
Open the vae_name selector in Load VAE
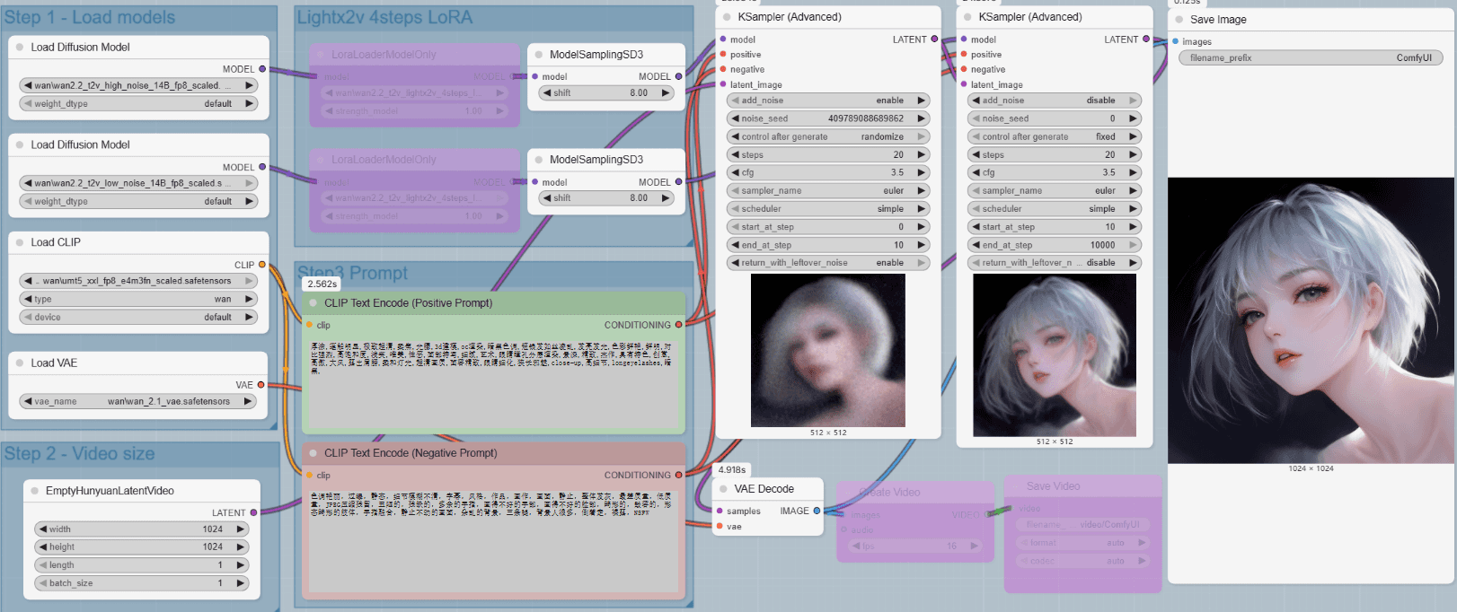(137, 401)
